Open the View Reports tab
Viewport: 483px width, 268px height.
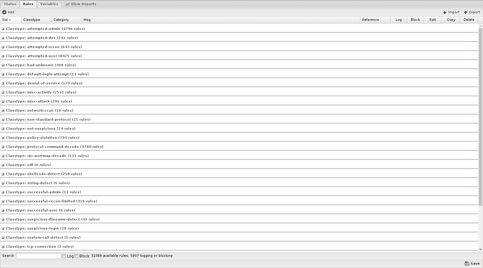coord(81,4)
